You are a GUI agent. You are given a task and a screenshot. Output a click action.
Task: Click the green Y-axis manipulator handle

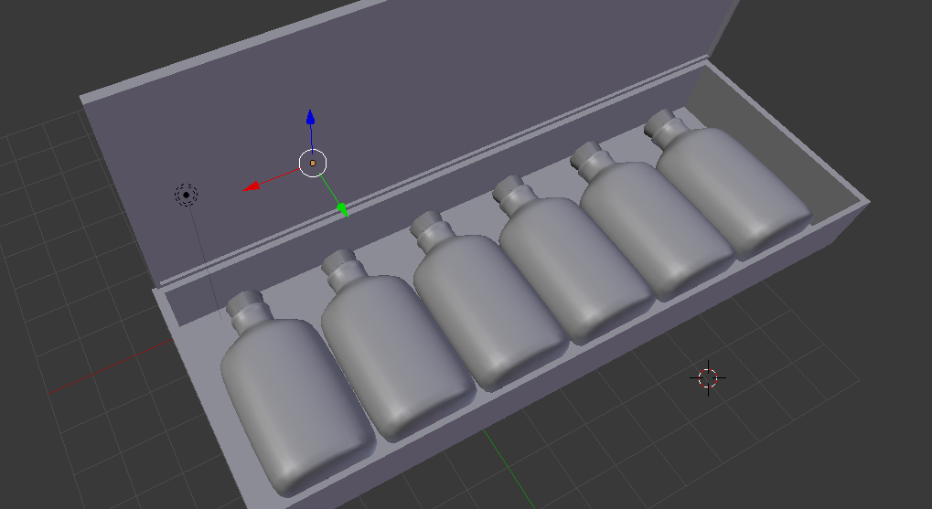342,207
